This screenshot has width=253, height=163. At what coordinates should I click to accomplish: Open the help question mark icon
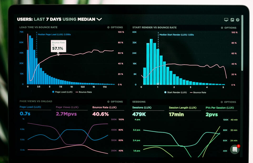coord(237,20)
